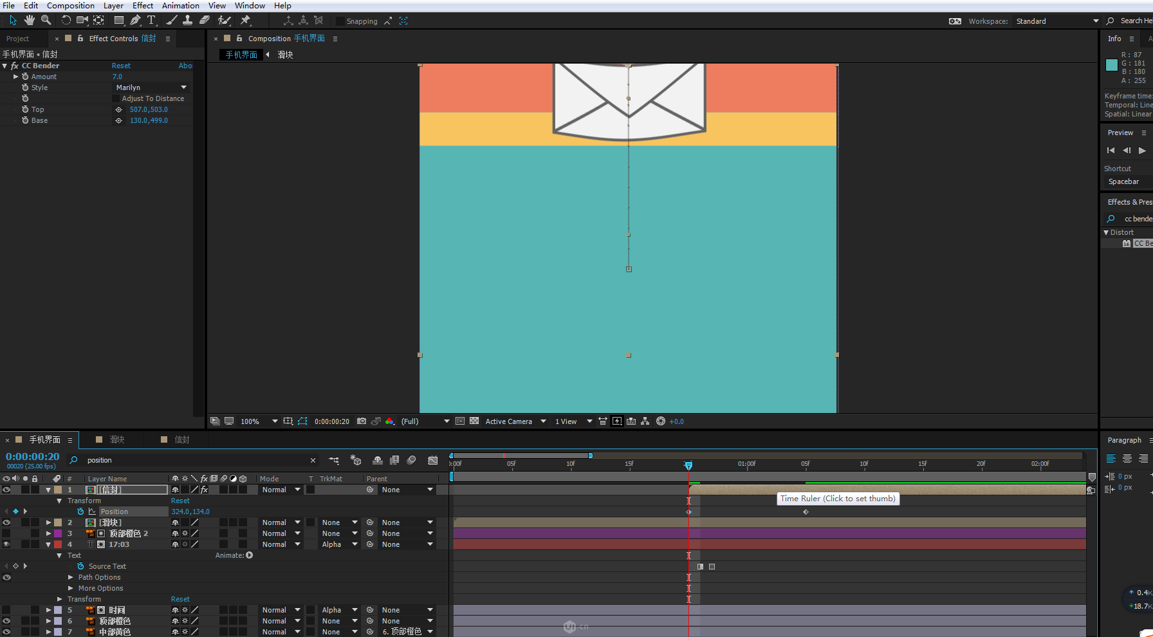This screenshot has width=1153, height=637.
Task: Select the Pen tool in toolbar
Action: tap(135, 21)
